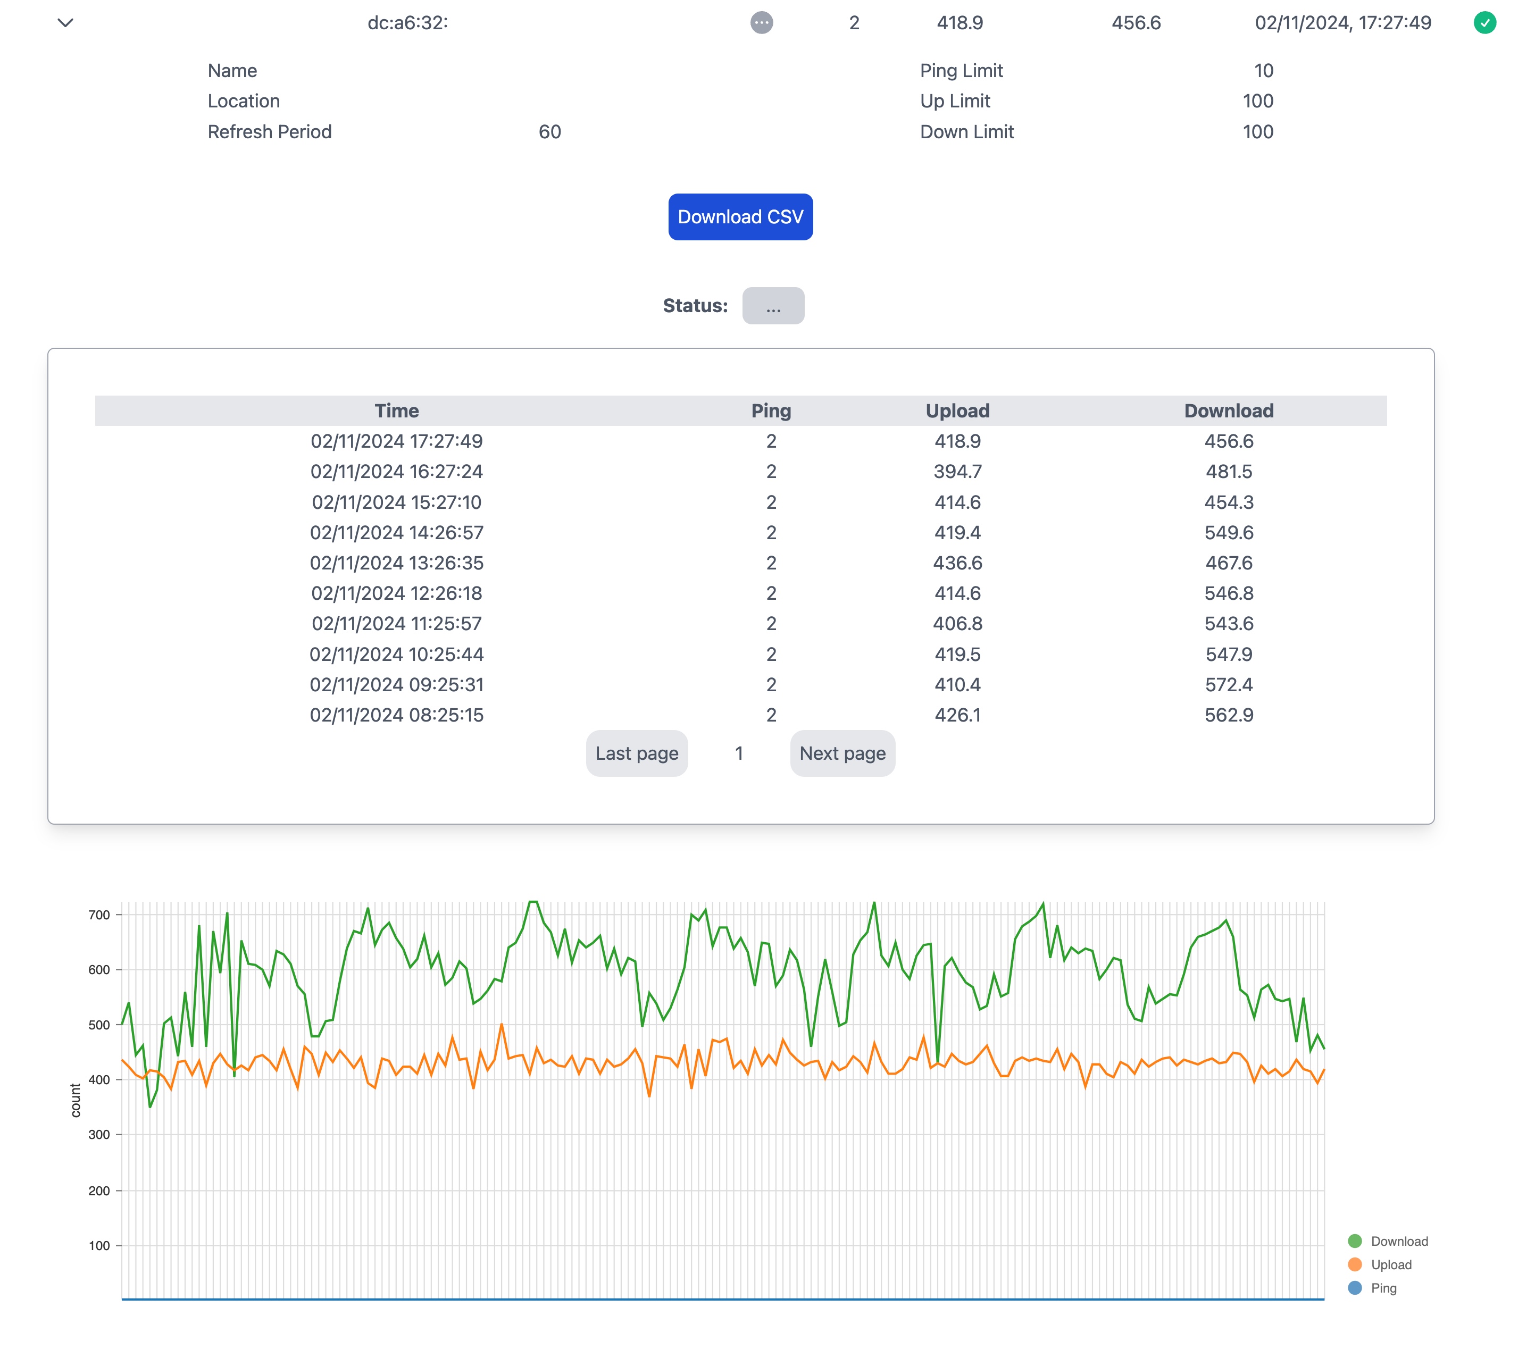Select row timestamp 02/11/2024 15:27:10

point(397,502)
